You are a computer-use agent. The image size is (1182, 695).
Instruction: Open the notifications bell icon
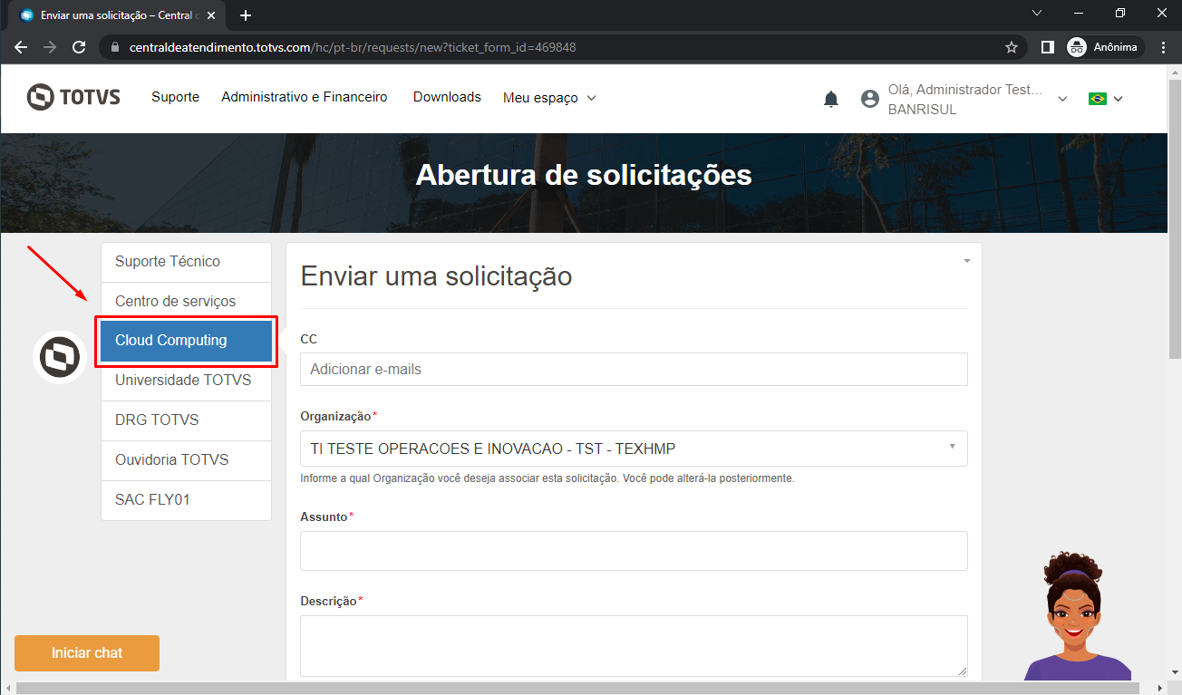[831, 99]
